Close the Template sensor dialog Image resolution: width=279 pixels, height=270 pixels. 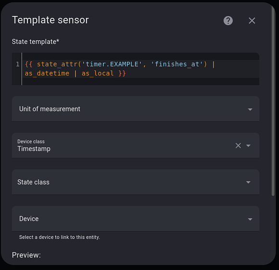[x=252, y=21]
